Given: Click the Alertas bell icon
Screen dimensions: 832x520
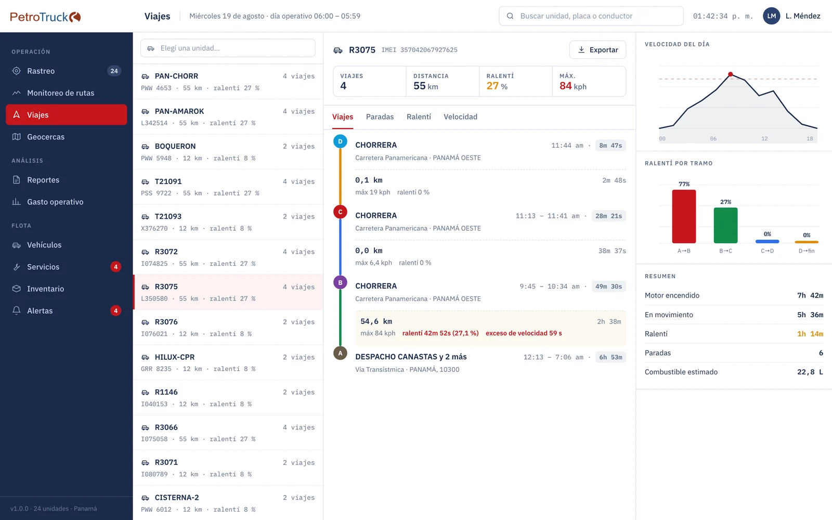Looking at the screenshot, I should 17,310.
